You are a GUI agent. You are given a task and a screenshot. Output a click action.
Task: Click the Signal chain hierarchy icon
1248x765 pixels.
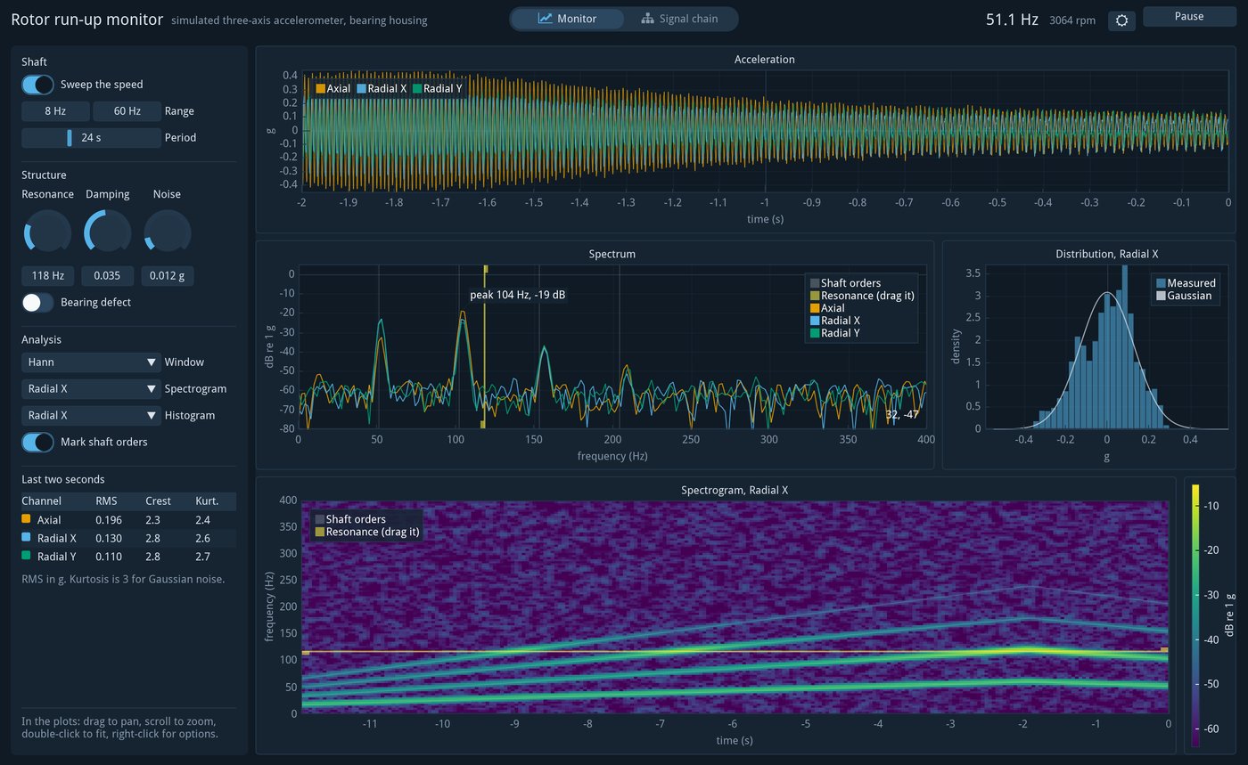point(648,19)
